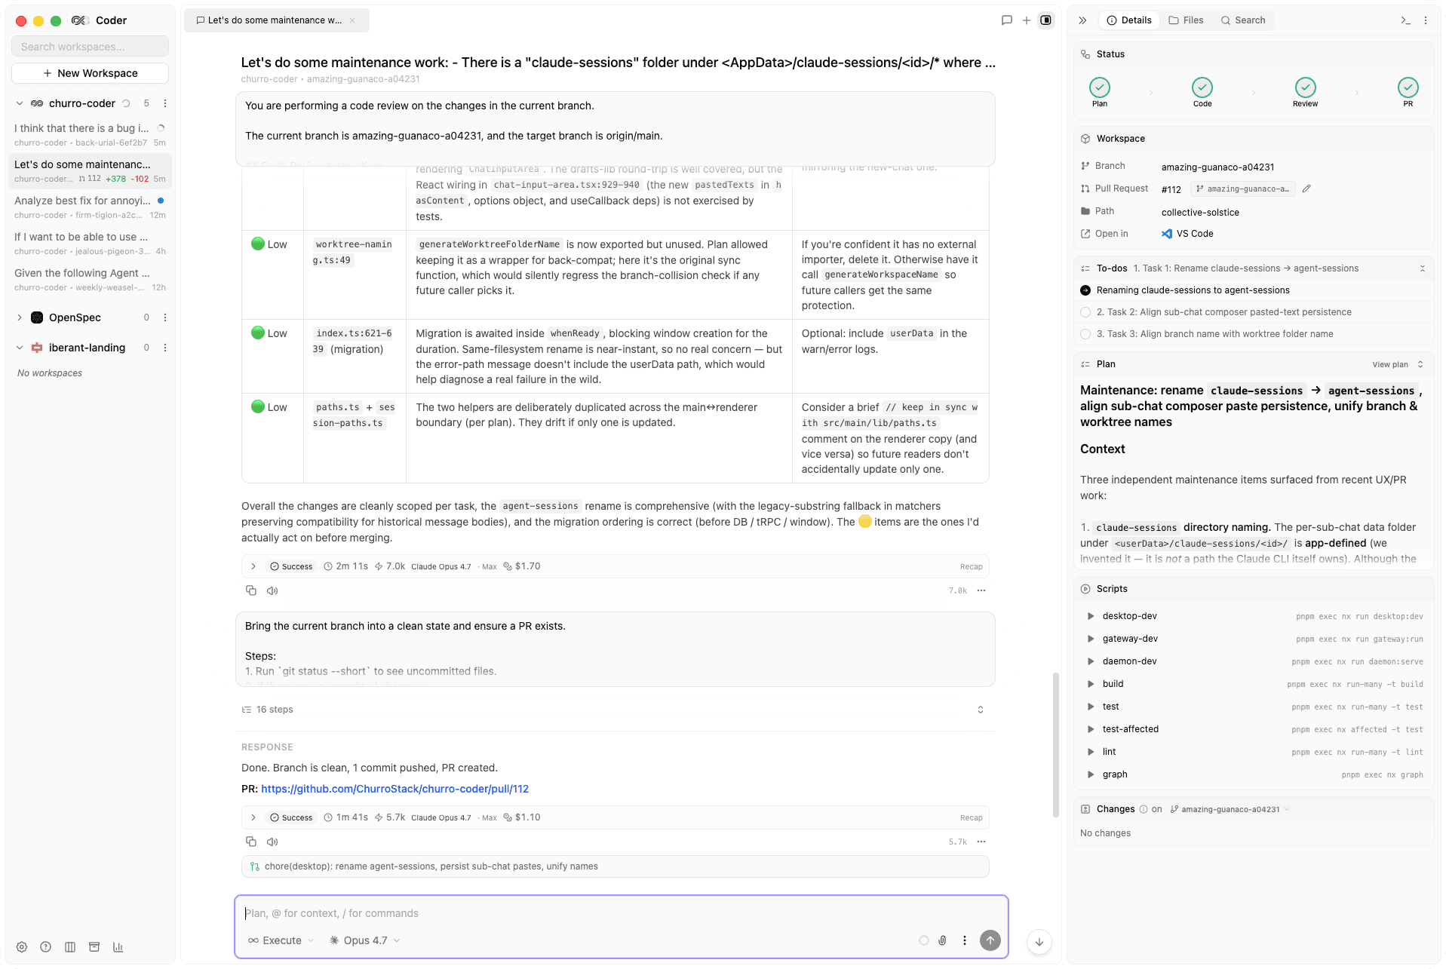Switch to the Search tab
Viewport: 1446px width, 969px height.
(x=1243, y=20)
